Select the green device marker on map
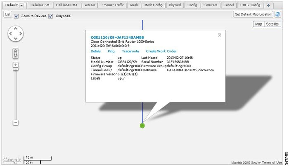 (x=142, y=126)
